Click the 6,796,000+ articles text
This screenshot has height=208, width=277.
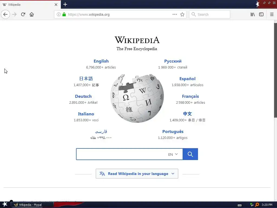[101, 67]
